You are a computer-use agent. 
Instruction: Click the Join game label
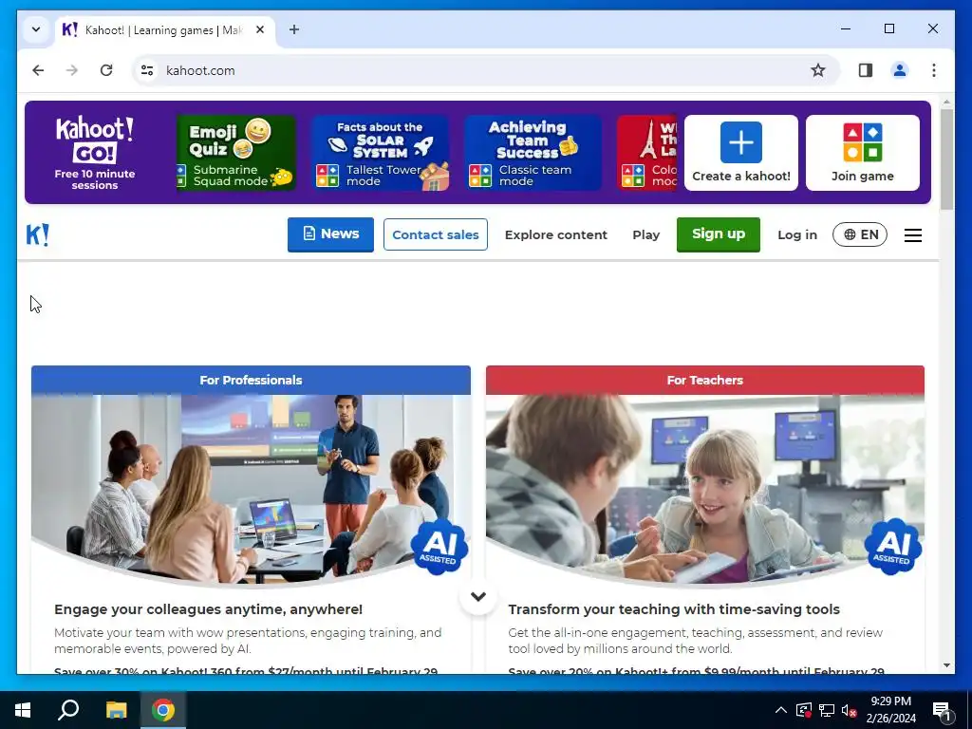(x=862, y=176)
